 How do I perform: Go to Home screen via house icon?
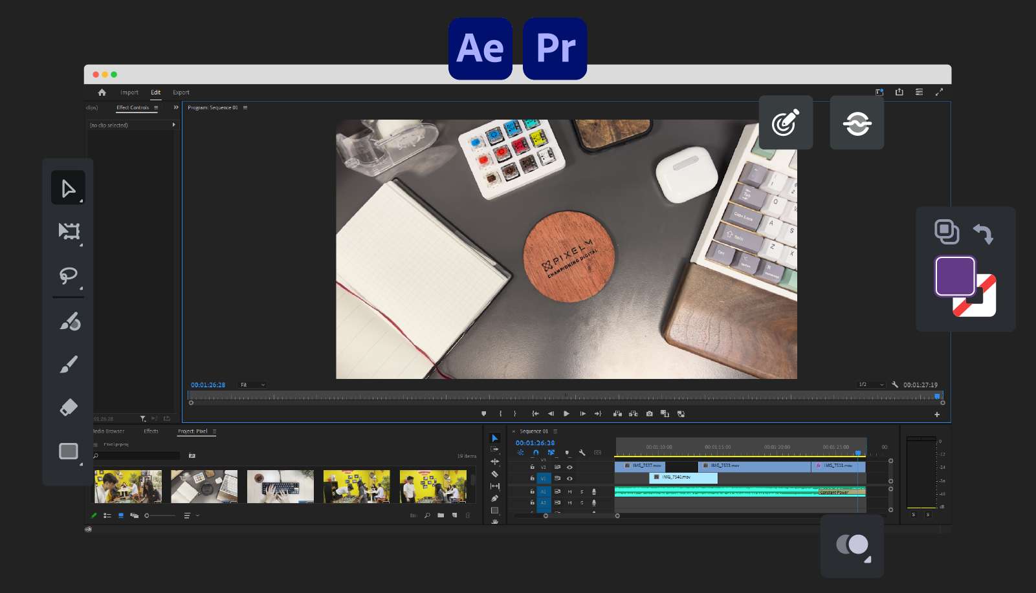102,92
